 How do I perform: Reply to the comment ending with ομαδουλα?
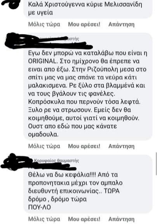(121, 146)
